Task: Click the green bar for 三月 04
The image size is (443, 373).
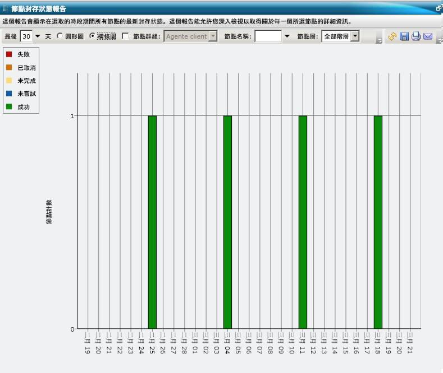Action: coord(228,222)
